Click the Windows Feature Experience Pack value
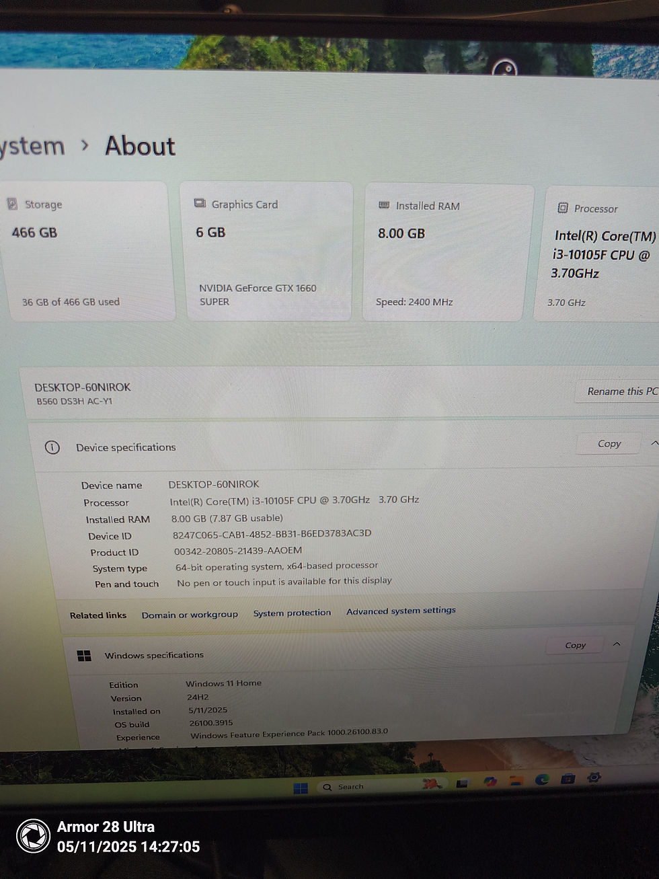Viewport: 659px width, 879px height. click(289, 733)
